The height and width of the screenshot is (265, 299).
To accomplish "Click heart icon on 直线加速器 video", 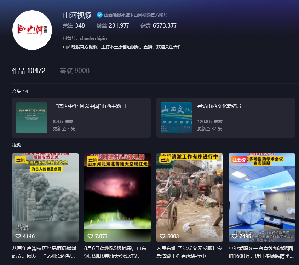I will 235,236.
